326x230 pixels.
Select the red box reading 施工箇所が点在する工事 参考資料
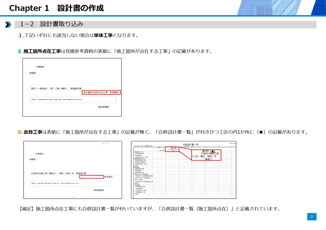click(x=101, y=92)
